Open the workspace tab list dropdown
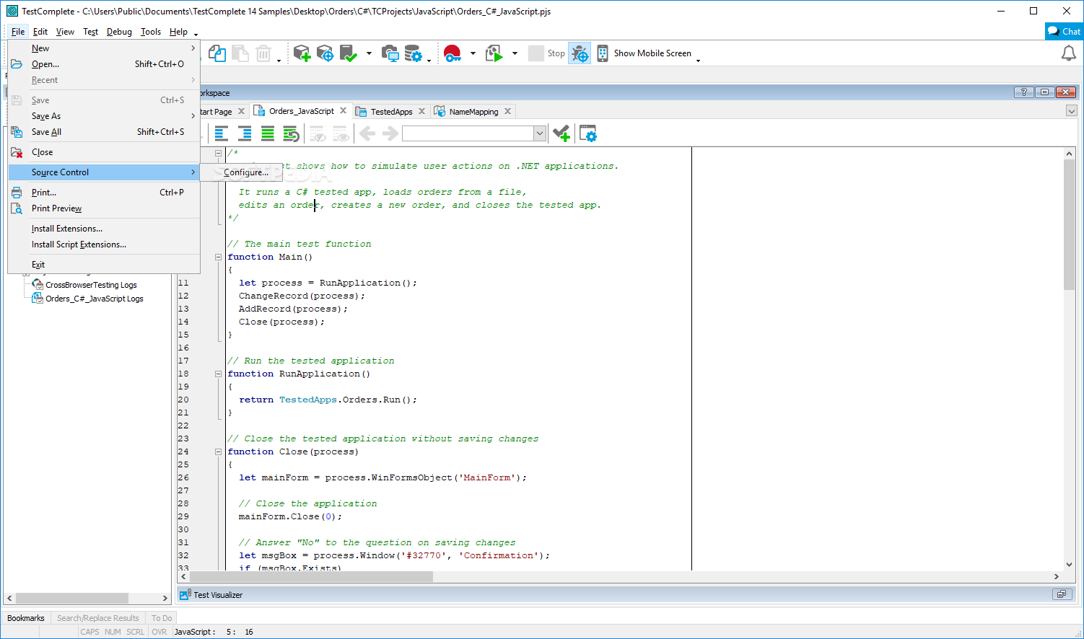 point(1072,111)
